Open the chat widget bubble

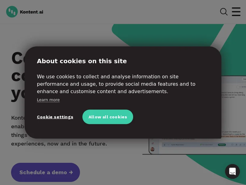[x=232, y=171]
